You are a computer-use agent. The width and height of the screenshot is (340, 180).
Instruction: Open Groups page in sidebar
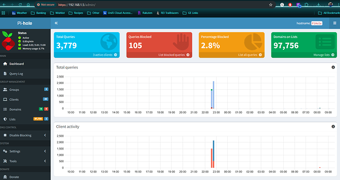pos(25,89)
